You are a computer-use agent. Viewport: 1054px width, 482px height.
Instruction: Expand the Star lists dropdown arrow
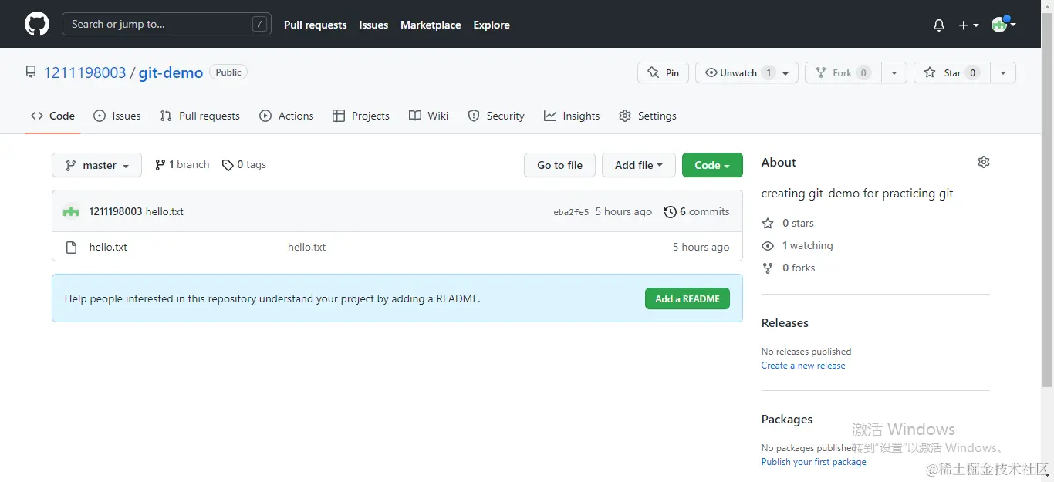pos(1003,72)
